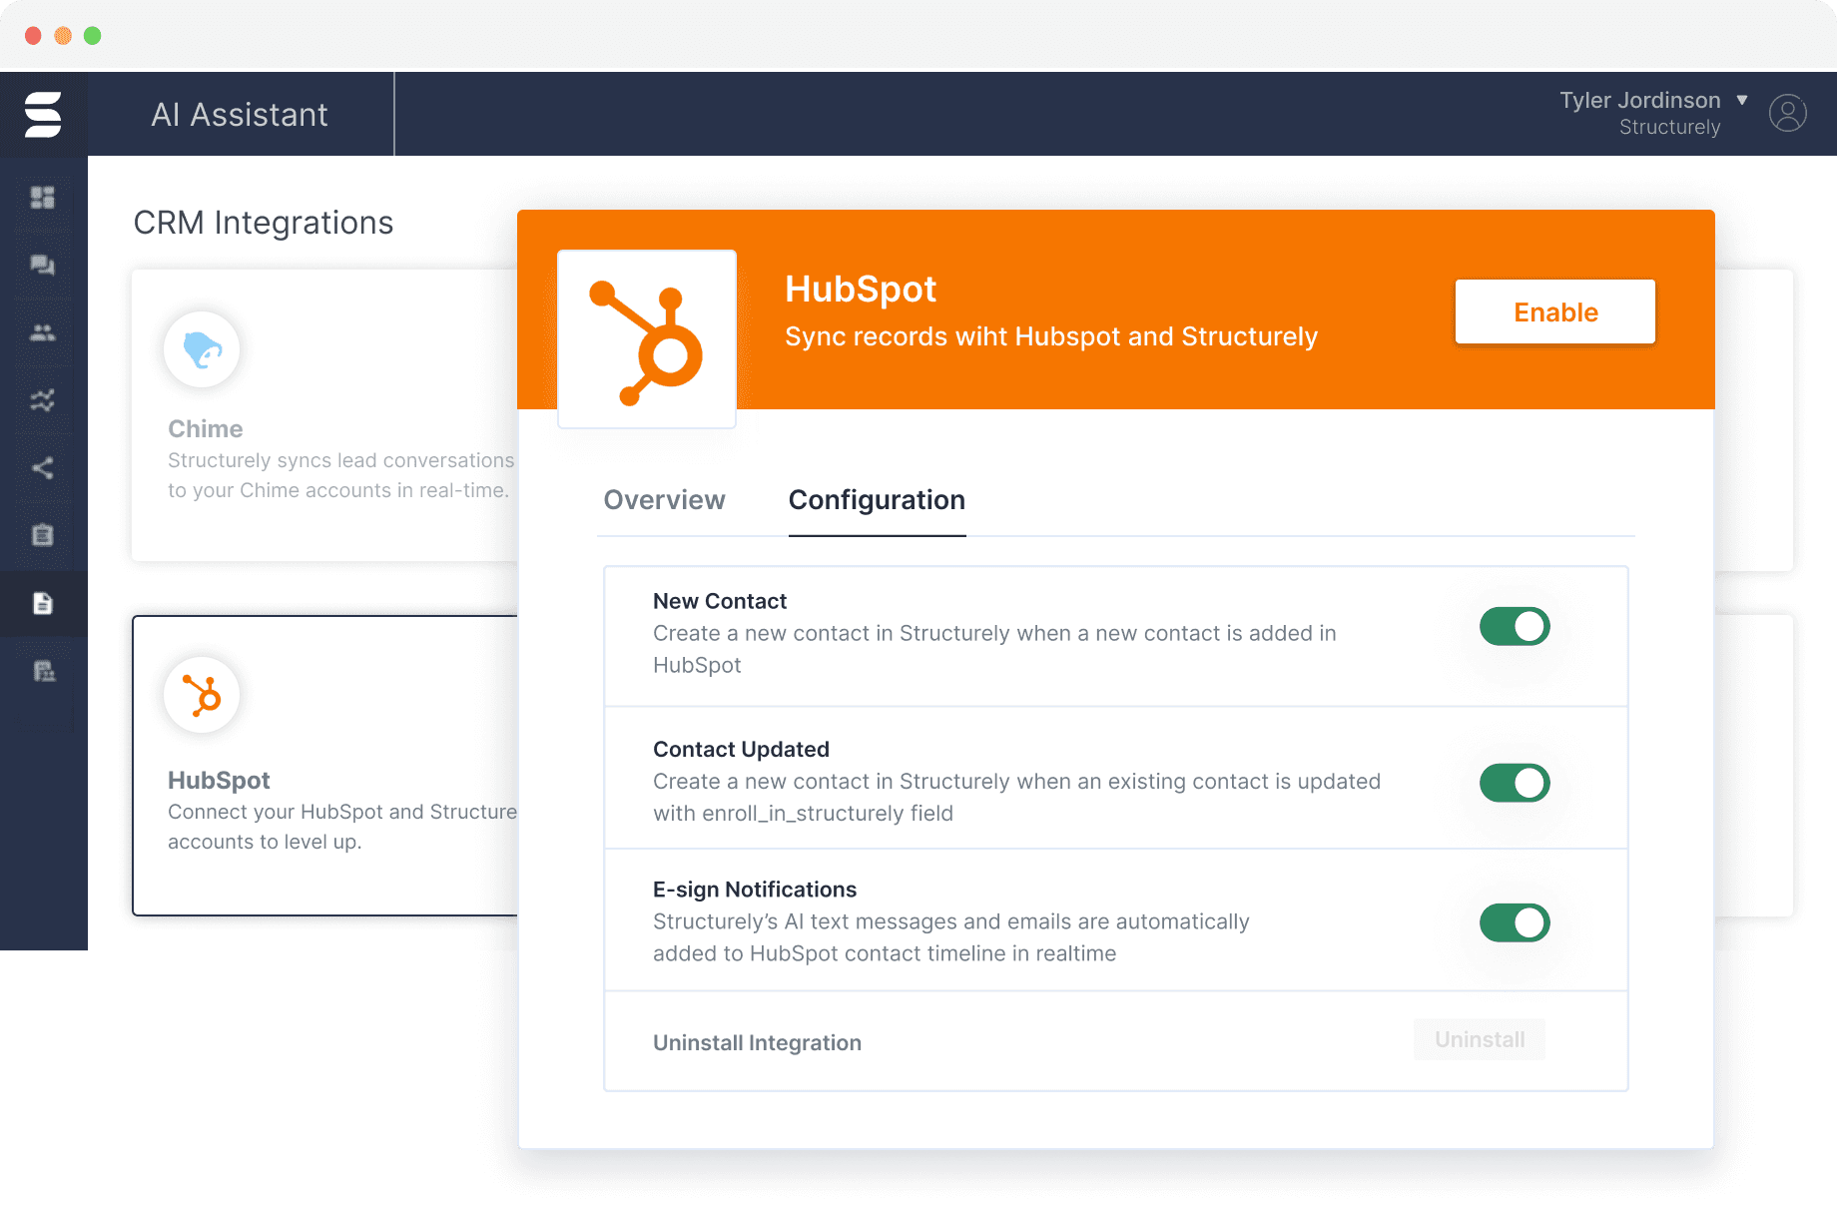This screenshot has width=1837, height=1208.
Task: Open the clipboard icon in the sidebar
Action: [43, 536]
